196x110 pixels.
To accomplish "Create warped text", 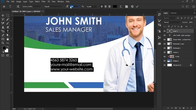I will (121, 6).
